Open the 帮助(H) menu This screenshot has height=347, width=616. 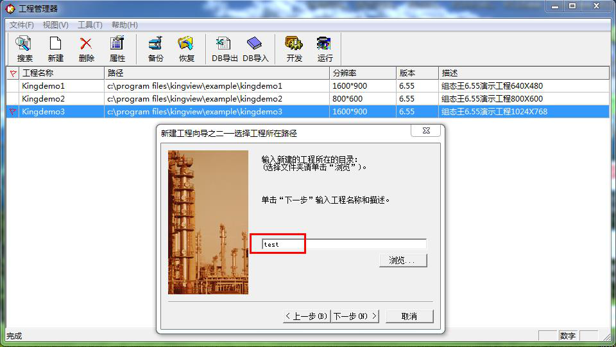coord(124,25)
